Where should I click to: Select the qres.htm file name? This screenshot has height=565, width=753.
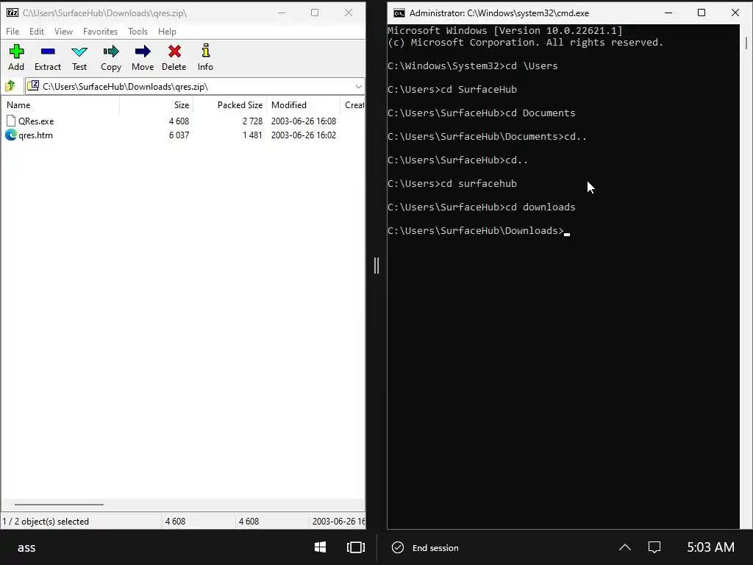[35, 135]
